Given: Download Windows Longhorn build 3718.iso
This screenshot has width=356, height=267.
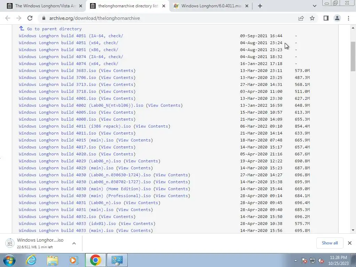Looking at the screenshot, I should [x=57, y=91].
